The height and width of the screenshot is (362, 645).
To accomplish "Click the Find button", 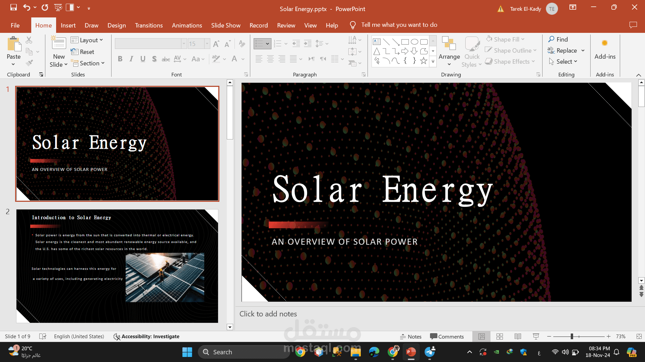I will [x=558, y=39].
